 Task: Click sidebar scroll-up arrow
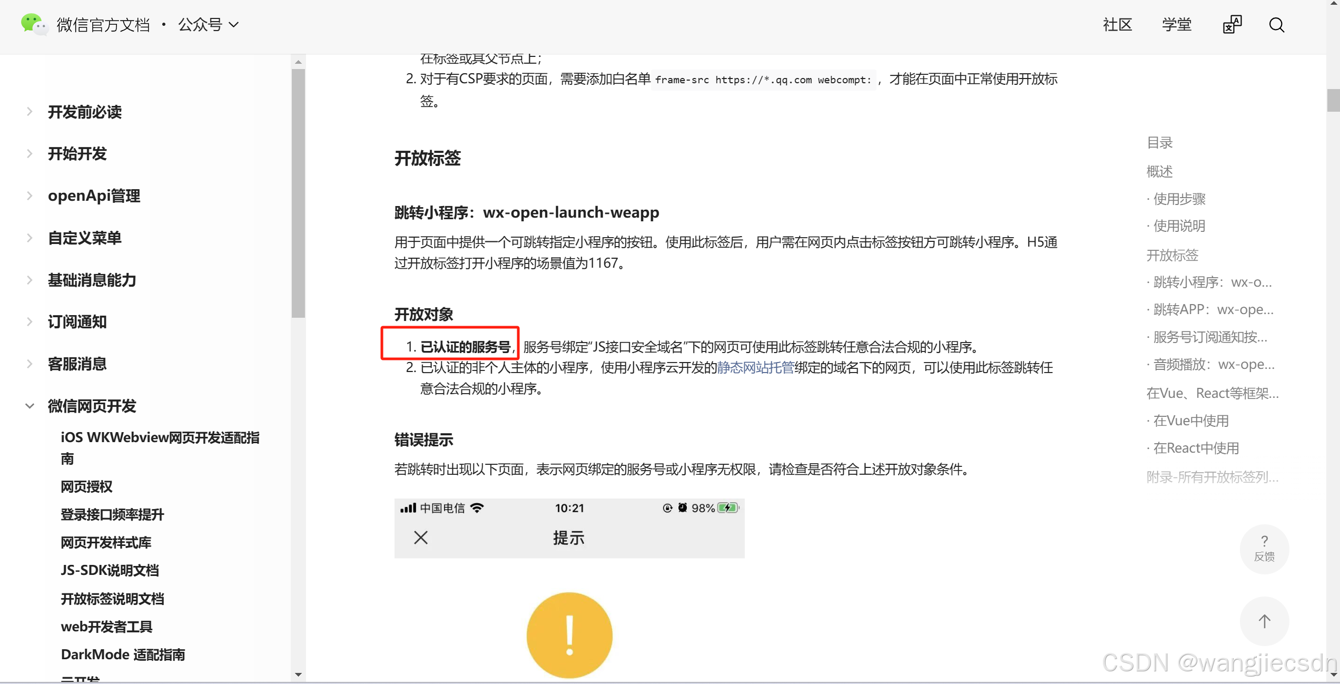tap(299, 62)
